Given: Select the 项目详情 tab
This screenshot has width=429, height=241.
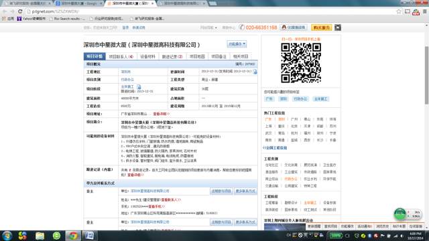Looking at the screenshot, I should [95, 56].
